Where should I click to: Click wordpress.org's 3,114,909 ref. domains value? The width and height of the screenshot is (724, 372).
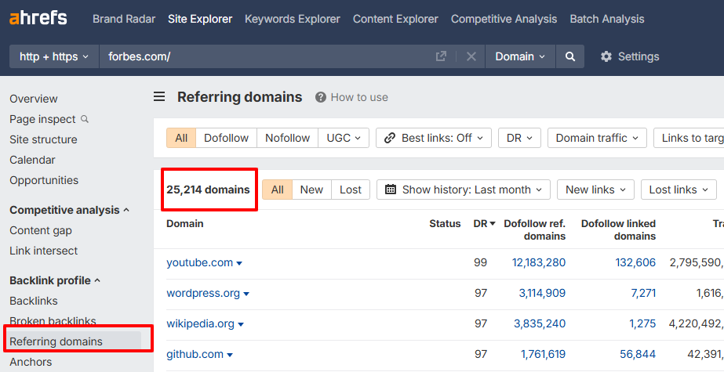click(x=542, y=293)
